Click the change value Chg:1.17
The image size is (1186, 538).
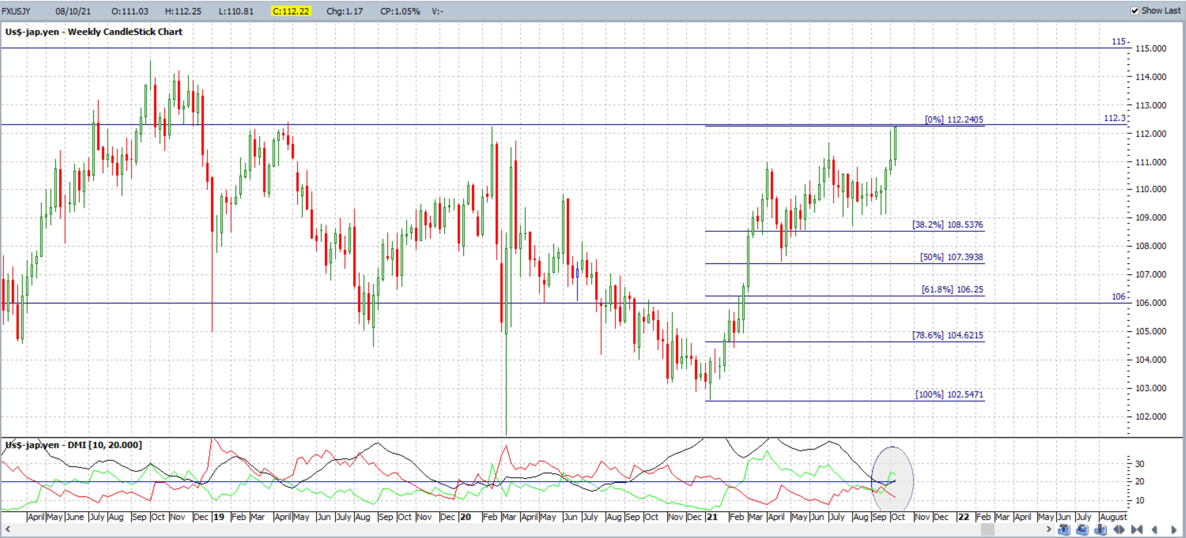[344, 11]
